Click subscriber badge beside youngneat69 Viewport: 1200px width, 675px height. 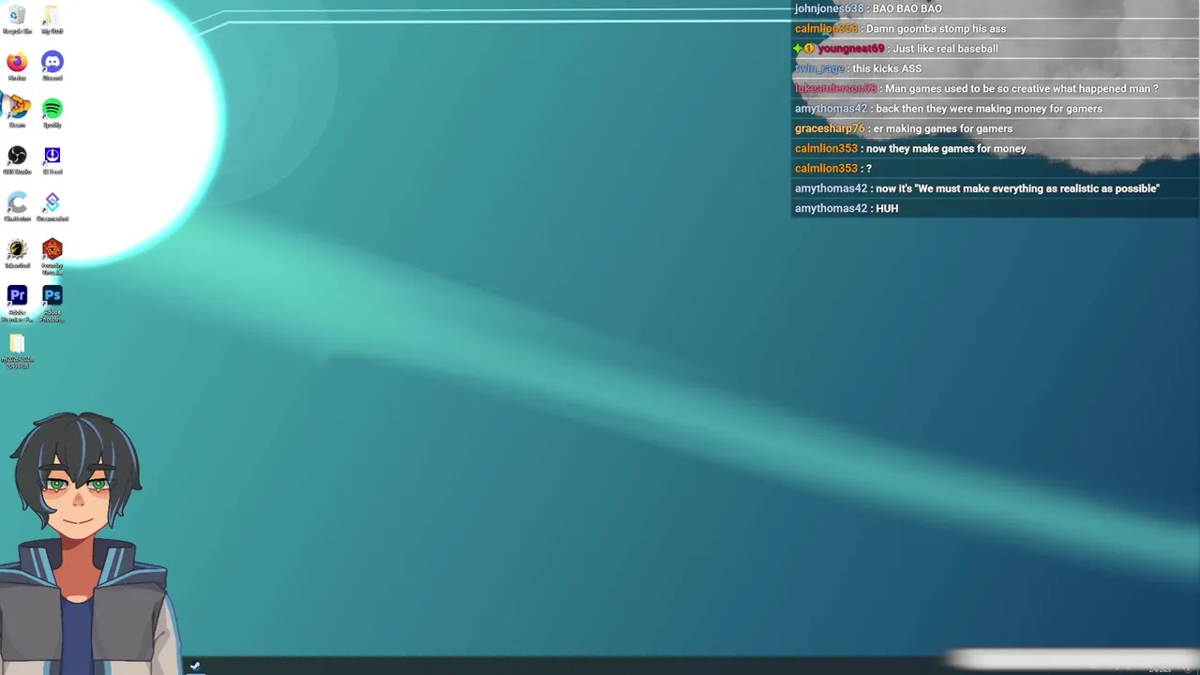point(809,49)
